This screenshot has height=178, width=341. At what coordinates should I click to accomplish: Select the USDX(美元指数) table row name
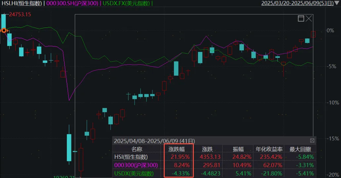pyautogui.click(x=134, y=173)
